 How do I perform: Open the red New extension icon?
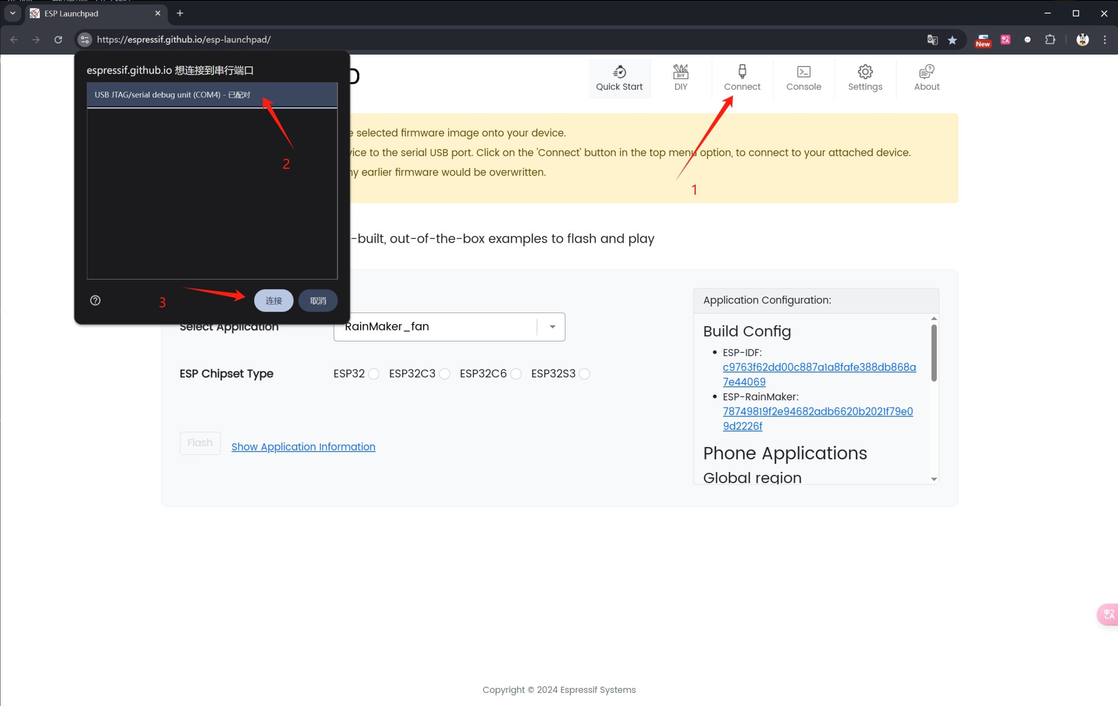(x=983, y=40)
